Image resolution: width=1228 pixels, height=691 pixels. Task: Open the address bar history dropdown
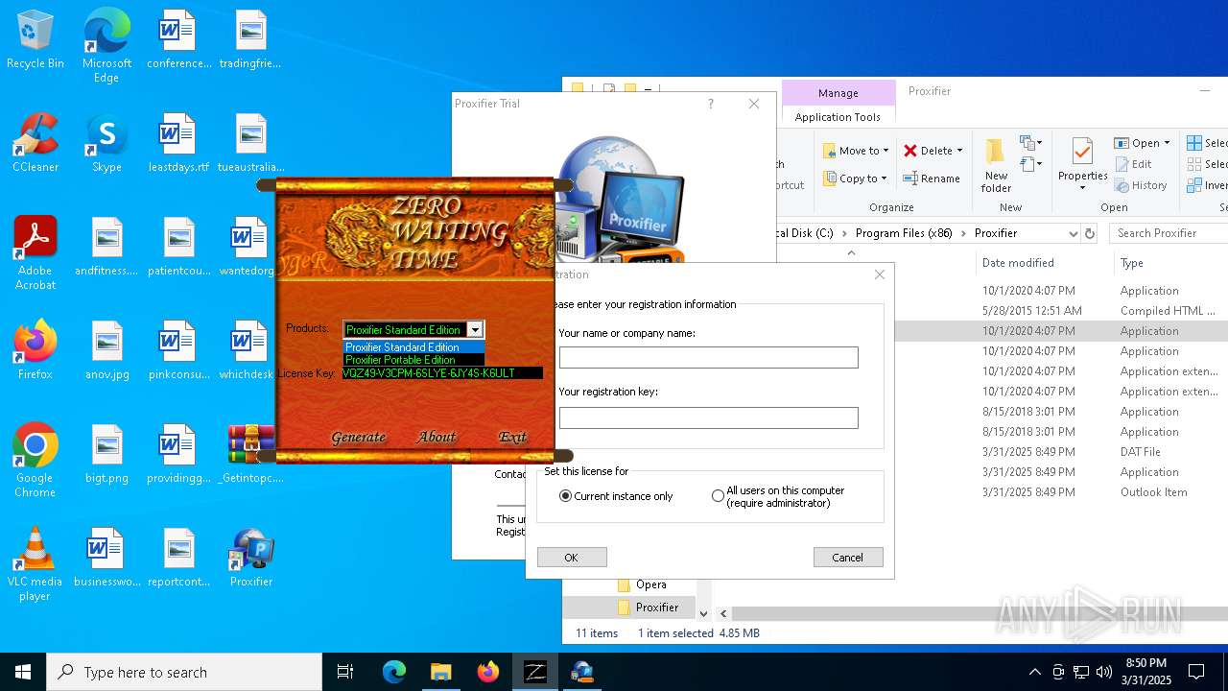[1073, 233]
